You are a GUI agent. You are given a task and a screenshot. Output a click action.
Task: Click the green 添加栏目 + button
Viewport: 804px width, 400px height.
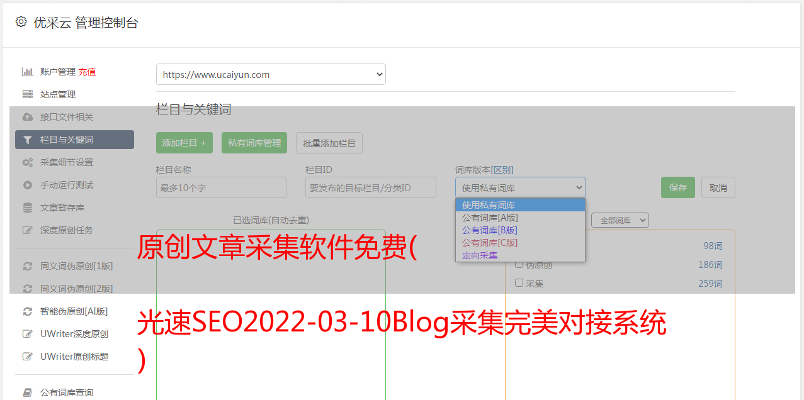click(x=184, y=143)
